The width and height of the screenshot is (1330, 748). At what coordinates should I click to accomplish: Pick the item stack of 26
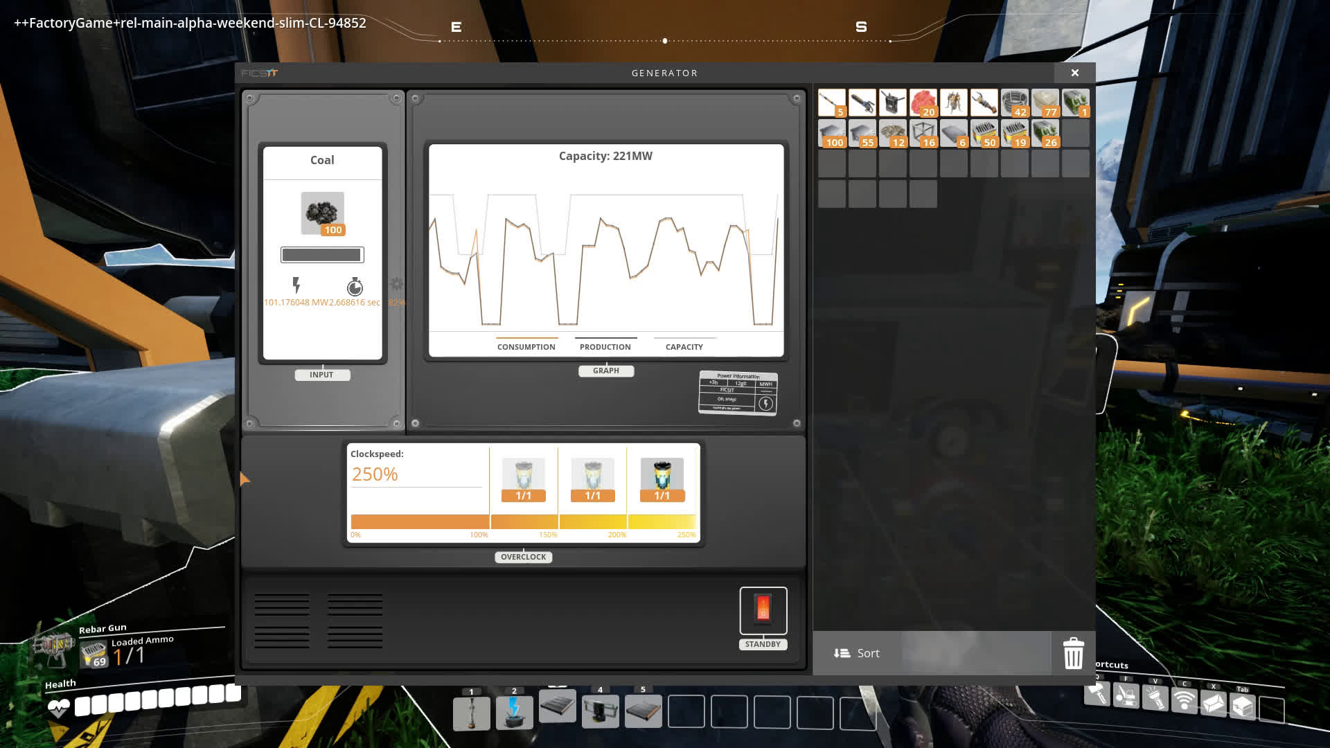pyautogui.click(x=1045, y=133)
